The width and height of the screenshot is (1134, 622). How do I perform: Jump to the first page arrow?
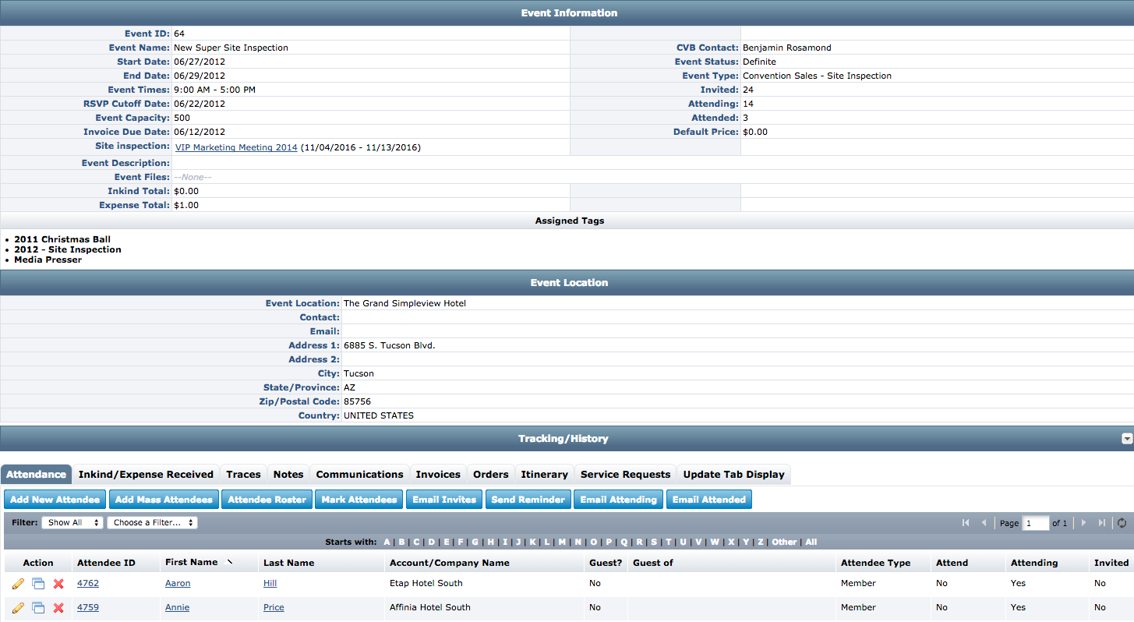(x=966, y=523)
